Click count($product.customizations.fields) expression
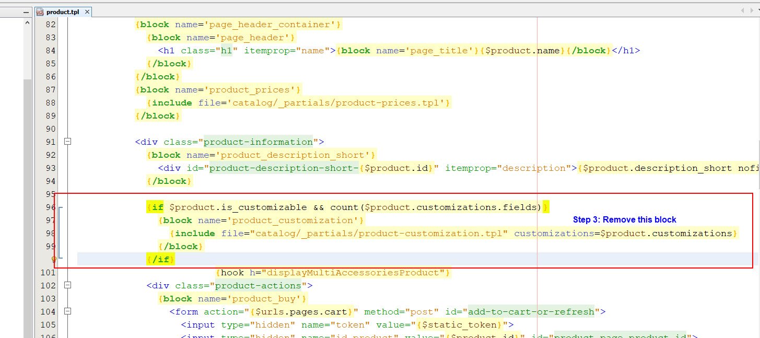The image size is (760, 338). pyautogui.click(x=436, y=207)
